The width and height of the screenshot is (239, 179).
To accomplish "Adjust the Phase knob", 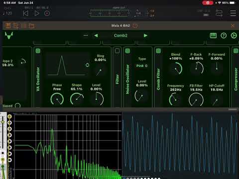I will click(x=57, y=99).
